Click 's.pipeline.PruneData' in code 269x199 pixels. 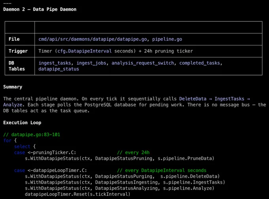[185, 158]
